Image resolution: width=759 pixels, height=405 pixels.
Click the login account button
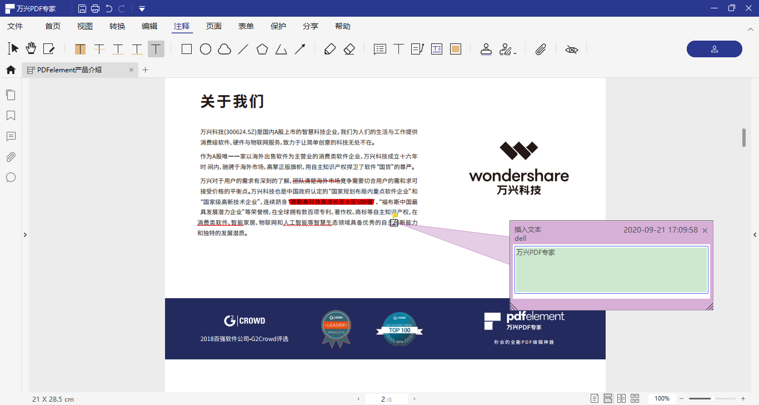point(714,49)
